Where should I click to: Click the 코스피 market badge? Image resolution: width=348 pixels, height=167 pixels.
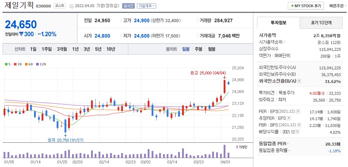(x=59, y=6)
